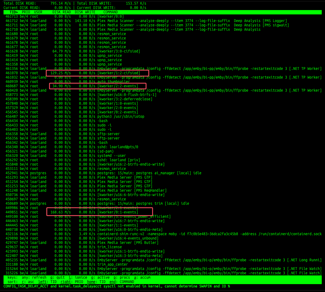
Task: Click the any: refresh key hint
Action: point(34,278)
